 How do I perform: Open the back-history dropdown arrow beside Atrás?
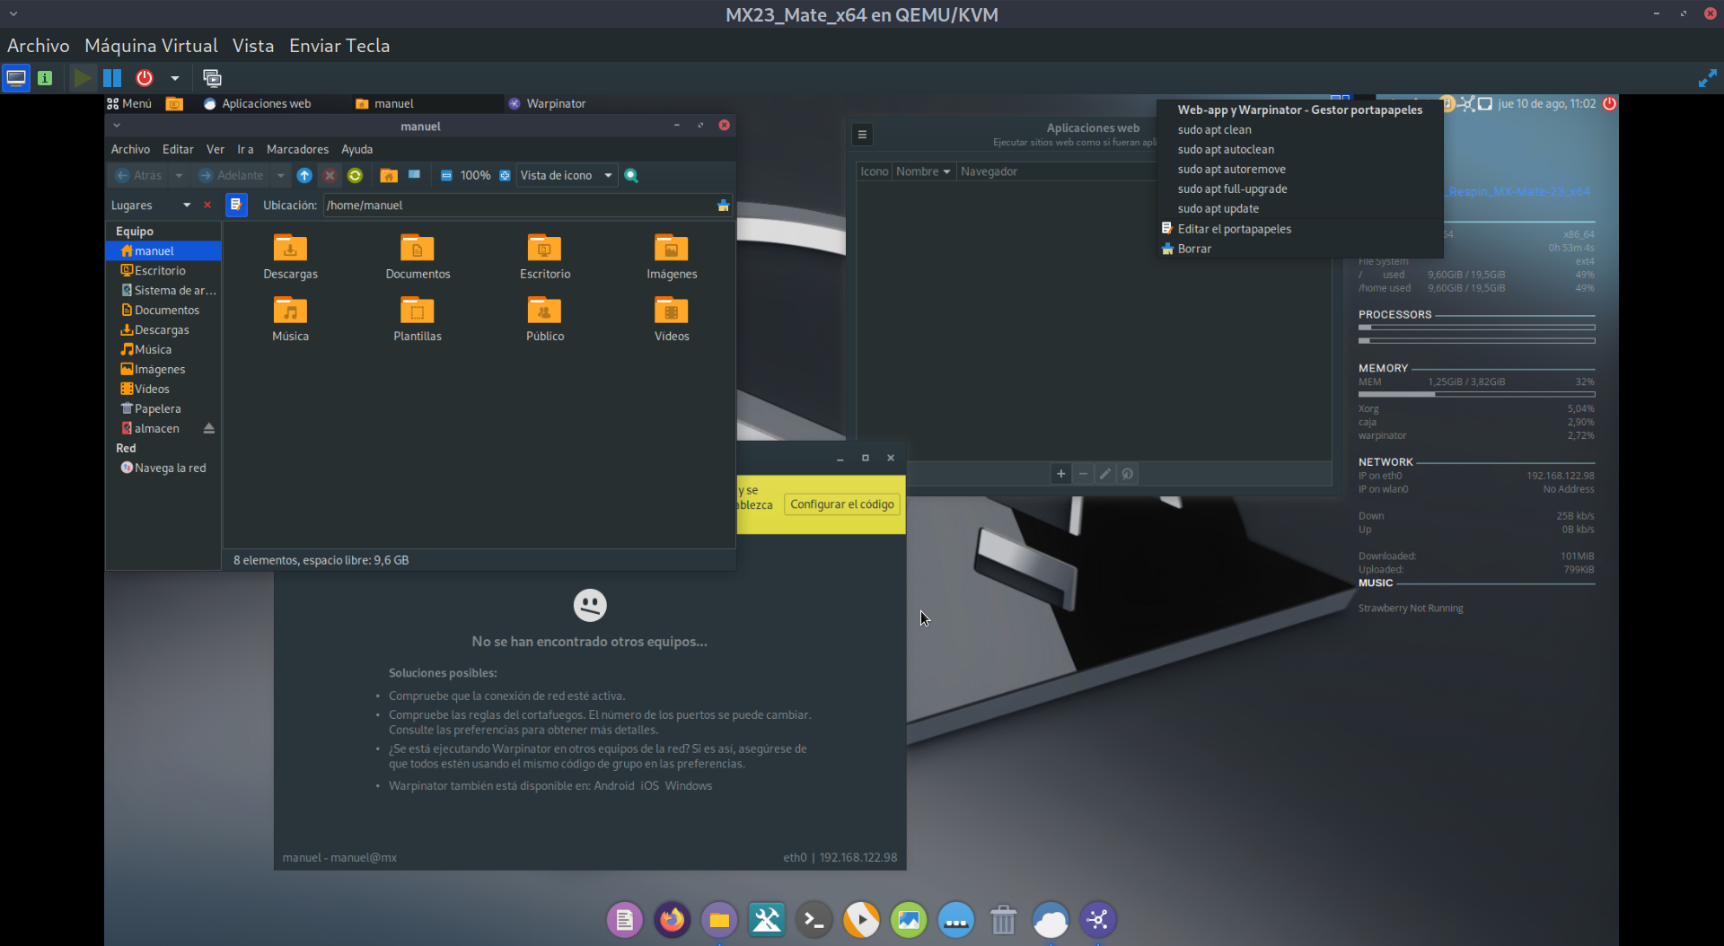179,175
